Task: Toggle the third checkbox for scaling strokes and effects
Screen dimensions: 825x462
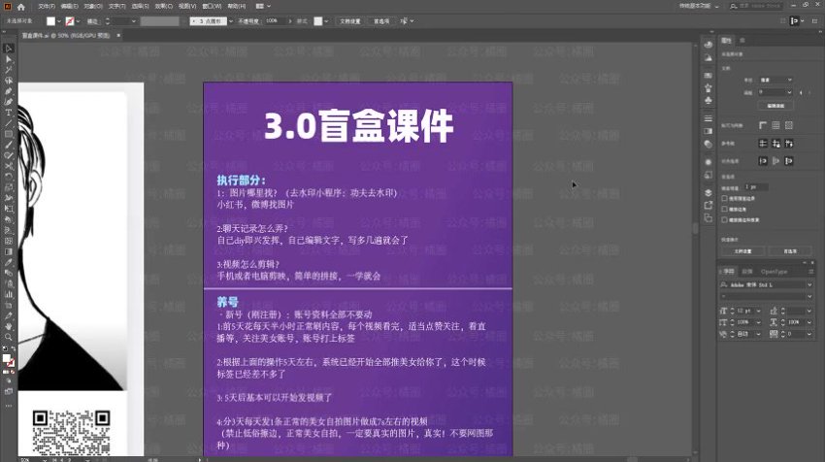Action: pyautogui.click(x=725, y=219)
